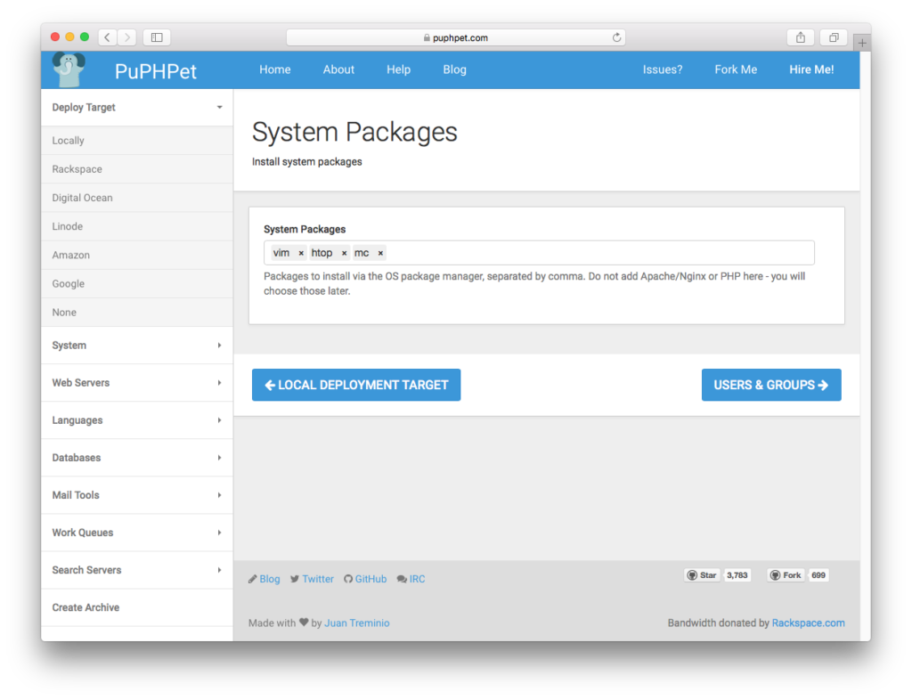912x700 pixels.
Task: Click the GitHub Star button
Action: (x=702, y=575)
